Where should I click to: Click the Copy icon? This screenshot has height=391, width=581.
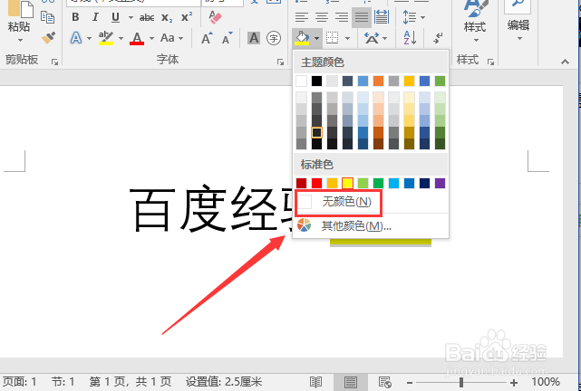pos(47,17)
